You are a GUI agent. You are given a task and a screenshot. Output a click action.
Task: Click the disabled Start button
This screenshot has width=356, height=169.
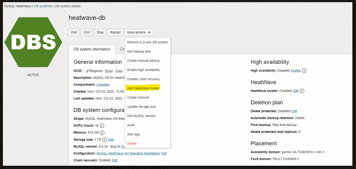(x=87, y=32)
